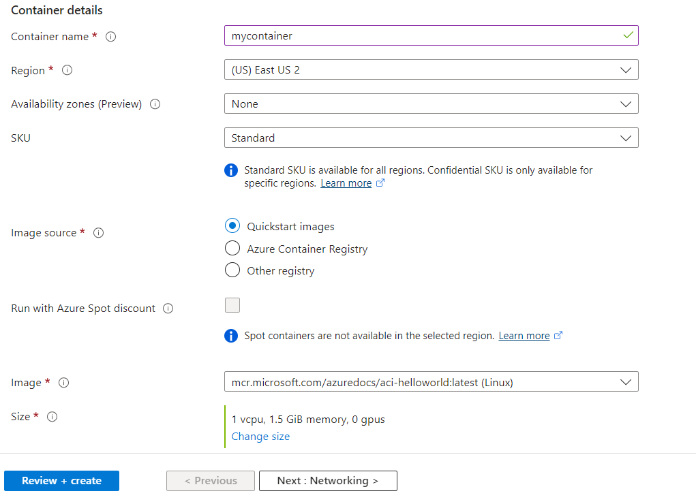Toggle Run with Azure Spot discount checkbox
This screenshot has width=696, height=504.
pyautogui.click(x=232, y=305)
